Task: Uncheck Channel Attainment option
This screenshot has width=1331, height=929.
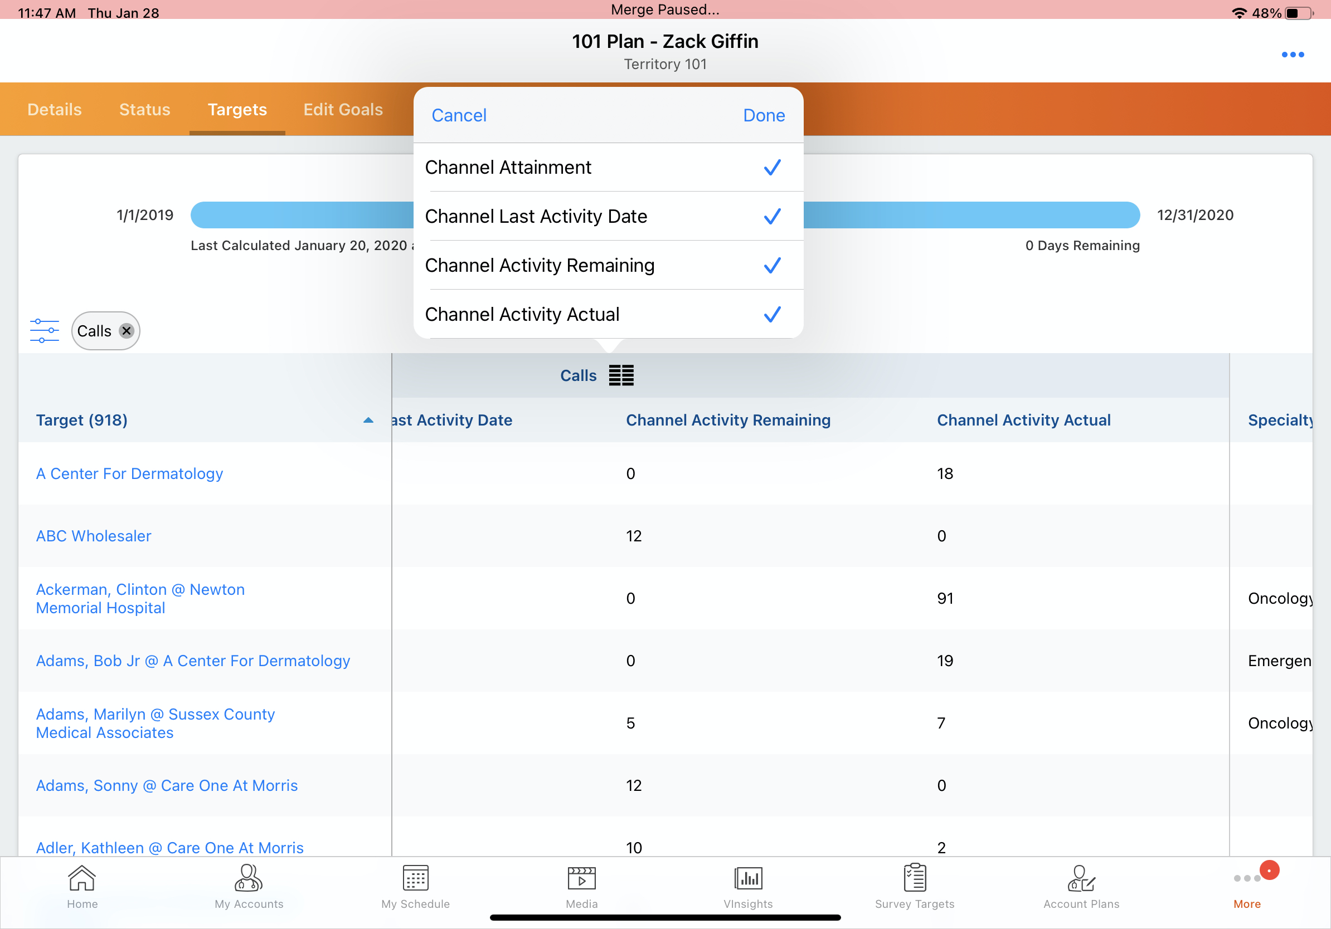Action: 771,168
